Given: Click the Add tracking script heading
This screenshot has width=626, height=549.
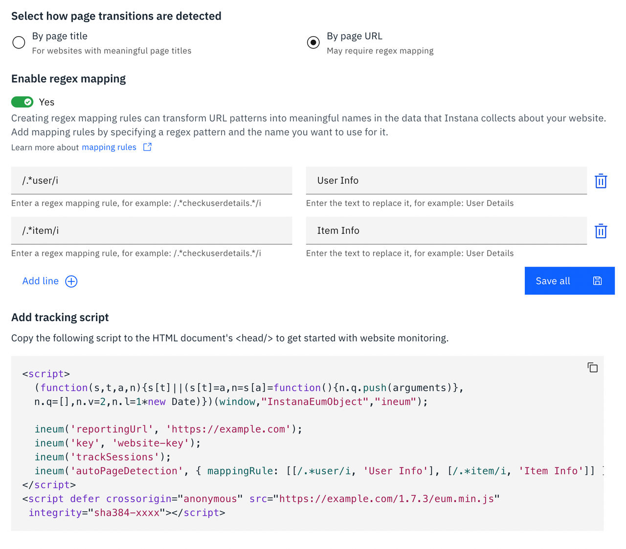Looking at the screenshot, I should (60, 318).
